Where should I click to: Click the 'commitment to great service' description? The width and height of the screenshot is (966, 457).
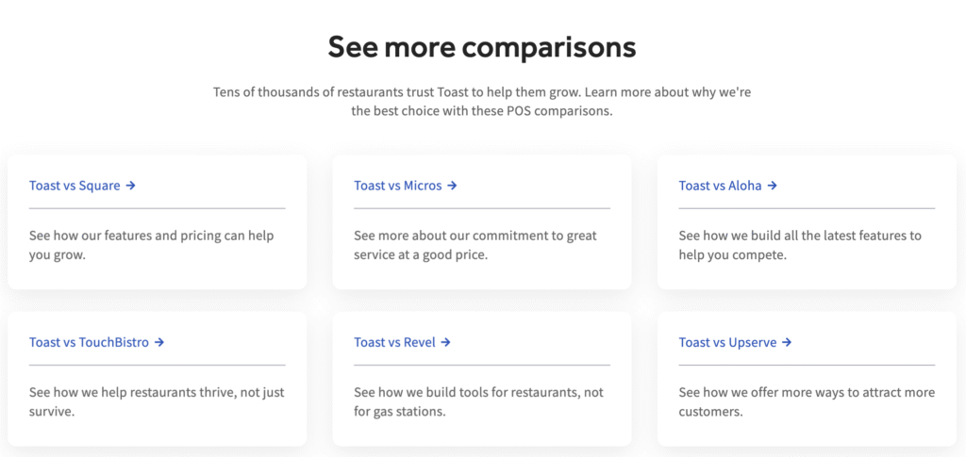coord(475,245)
